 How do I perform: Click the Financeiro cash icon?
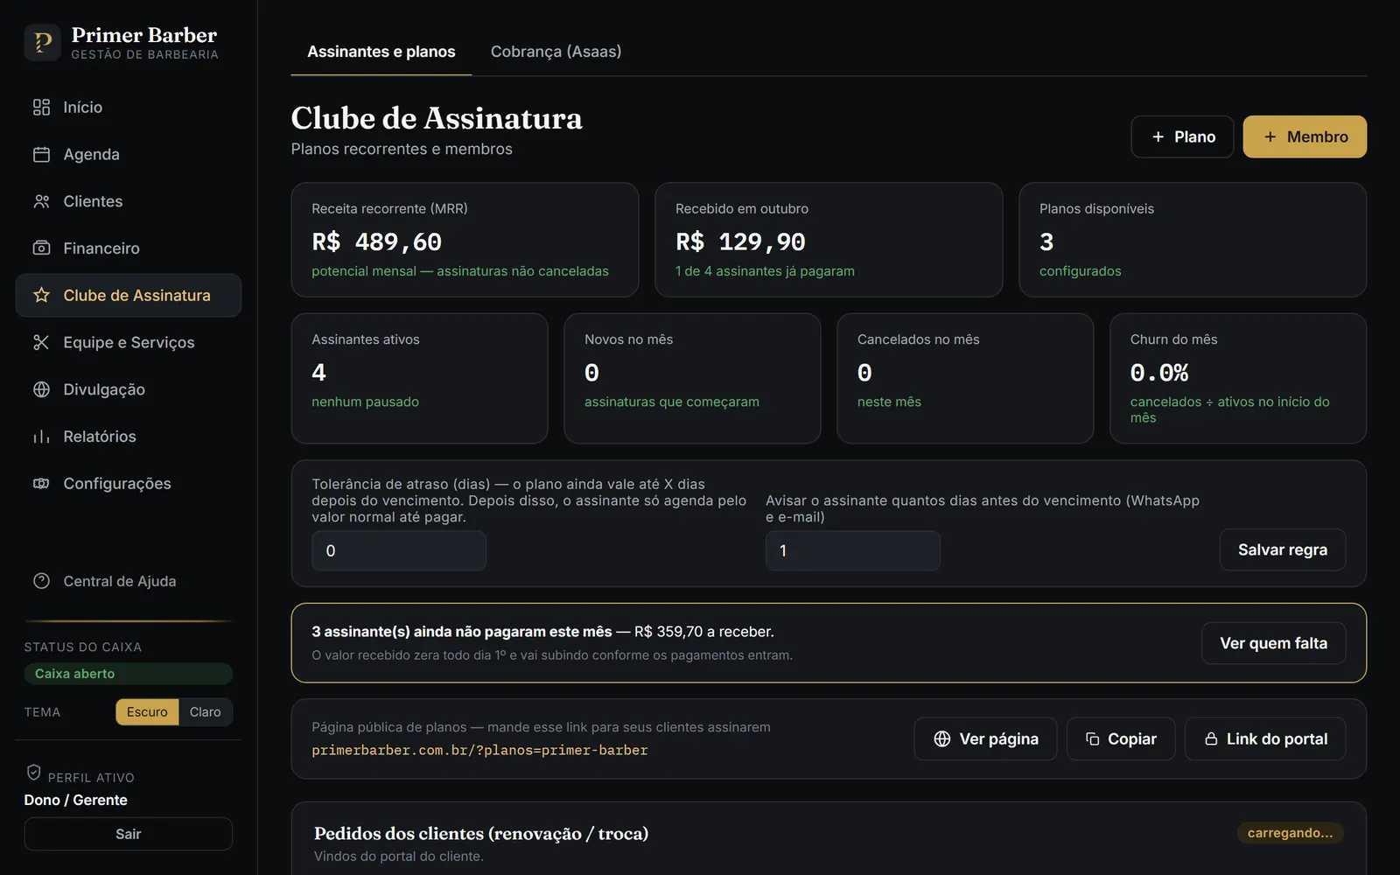click(x=41, y=248)
